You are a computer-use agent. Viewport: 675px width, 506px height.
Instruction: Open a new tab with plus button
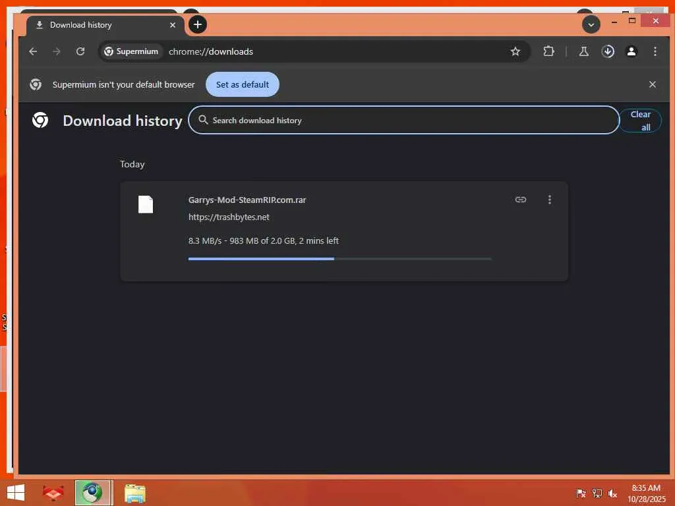click(x=198, y=24)
